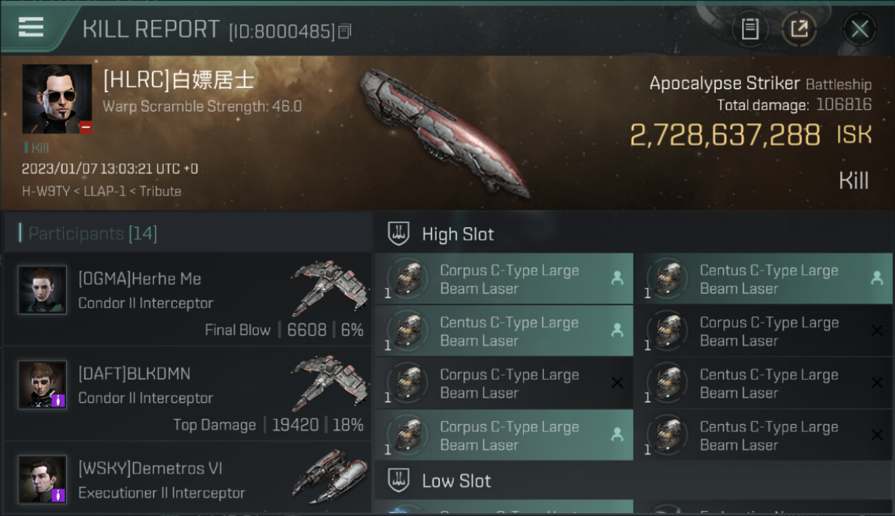This screenshot has height=516, width=895.
Task: Click the High Slot section icon
Action: tap(399, 234)
